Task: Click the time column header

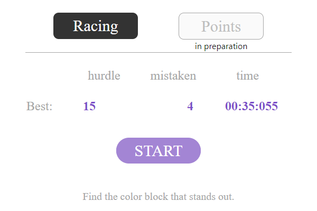Action: 247,75
